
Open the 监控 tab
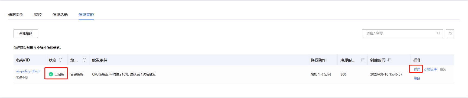point(38,15)
